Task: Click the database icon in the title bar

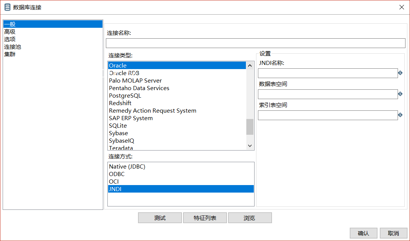Action: [x=8, y=7]
